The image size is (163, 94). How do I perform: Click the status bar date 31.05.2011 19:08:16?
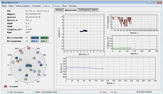coord(144,92)
